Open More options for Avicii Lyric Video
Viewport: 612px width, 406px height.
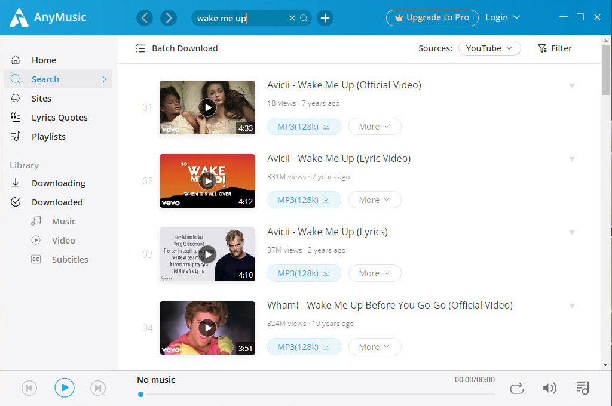[x=375, y=199]
